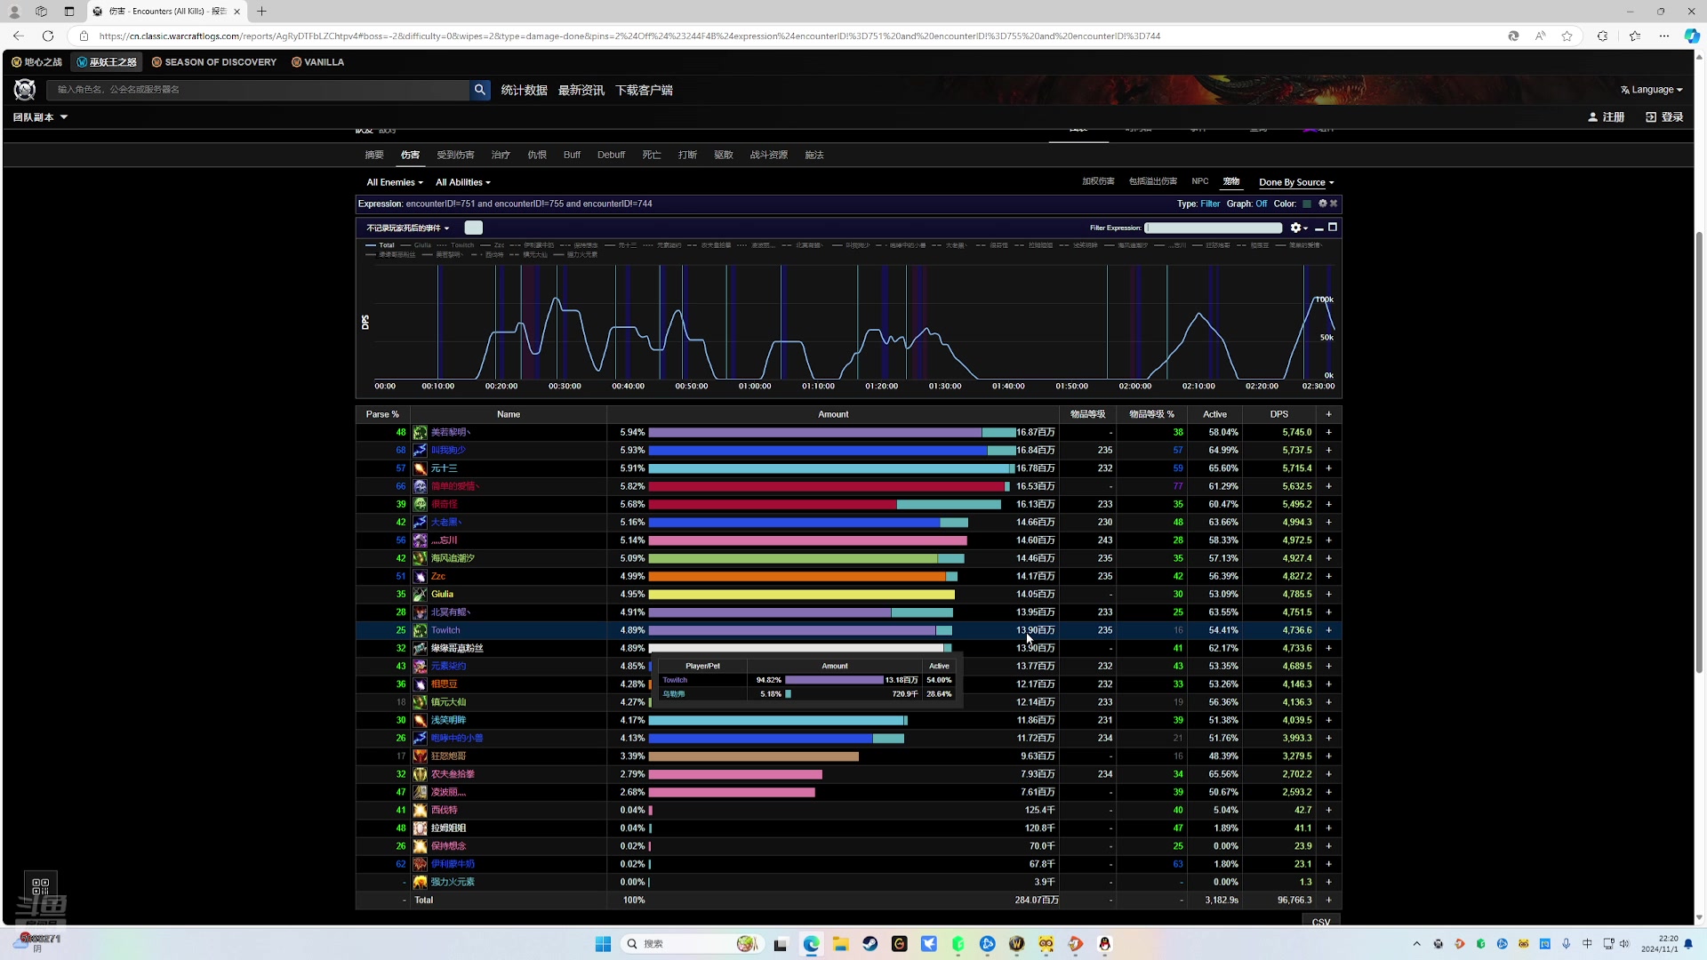This screenshot has height=960, width=1707.
Task: Export table with the CSV button
Action: pyautogui.click(x=1321, y=922)
